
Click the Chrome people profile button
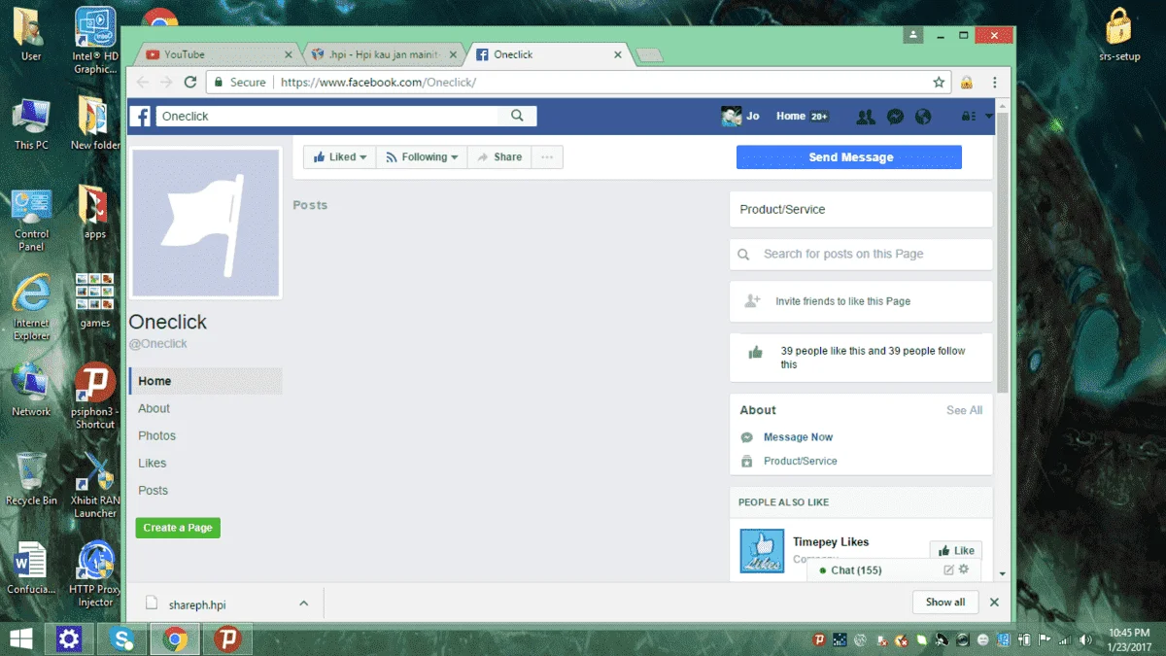coord(912,35)
